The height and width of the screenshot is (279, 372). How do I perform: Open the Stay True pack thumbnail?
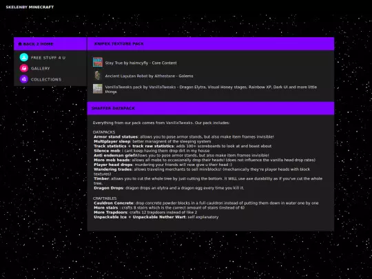pyautogui.click(x=98, y=63)
